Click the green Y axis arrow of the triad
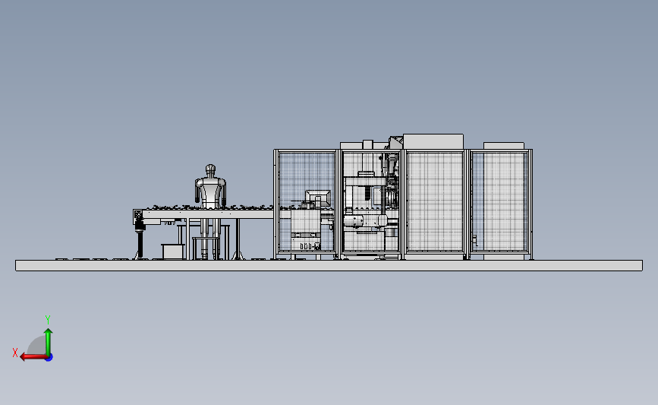This screenshot has height=405, width=658. [x=49, y=342]
